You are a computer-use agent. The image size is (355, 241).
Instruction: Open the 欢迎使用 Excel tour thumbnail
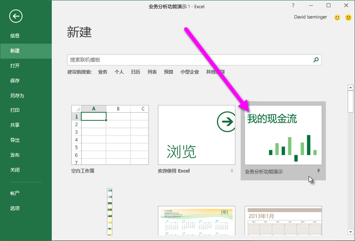[196, 135]
